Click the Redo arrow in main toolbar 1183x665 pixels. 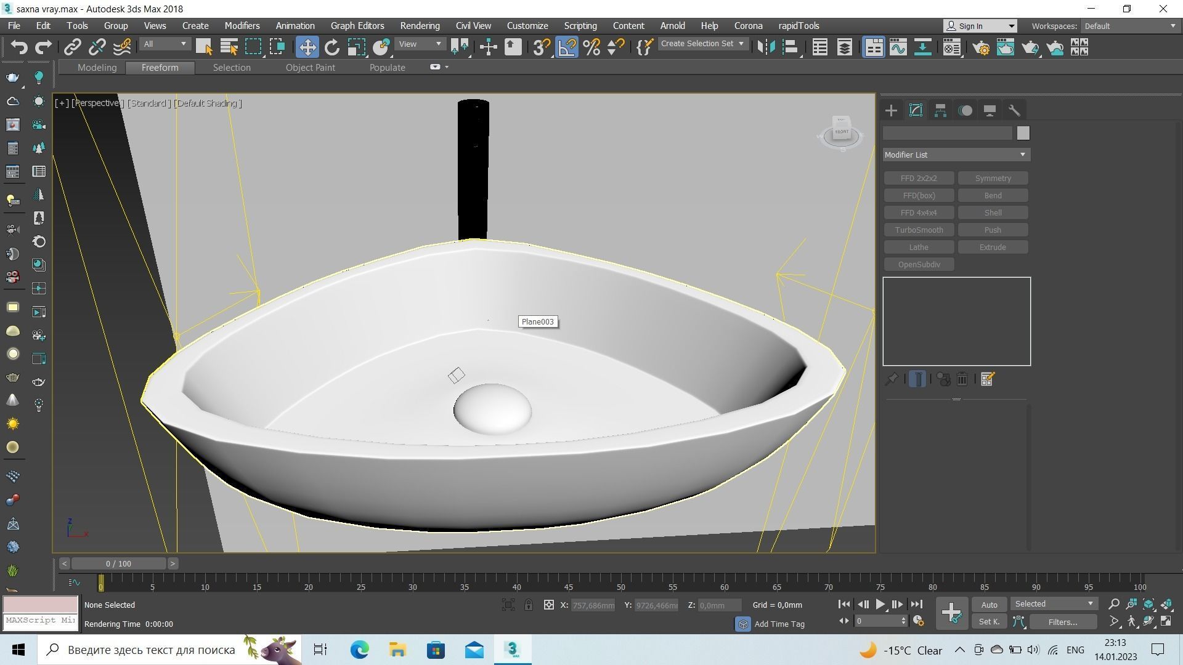(x=44, y=47)
